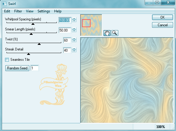The width and height of the screenshot is (176, 131).
Task: Open the Filter menu
Action: [x=18, y=11]
